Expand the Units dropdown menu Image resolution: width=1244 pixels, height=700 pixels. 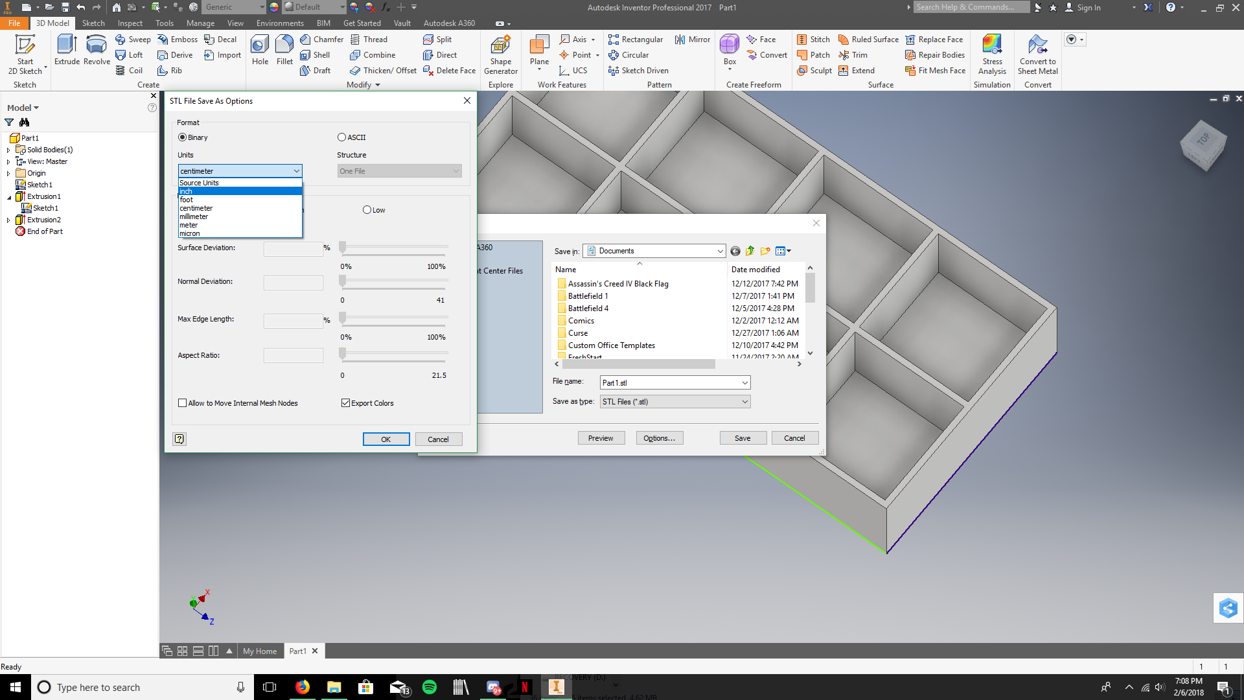(295, 170)
